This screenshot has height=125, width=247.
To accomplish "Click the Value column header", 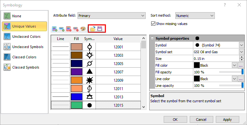I will point(118,39).
